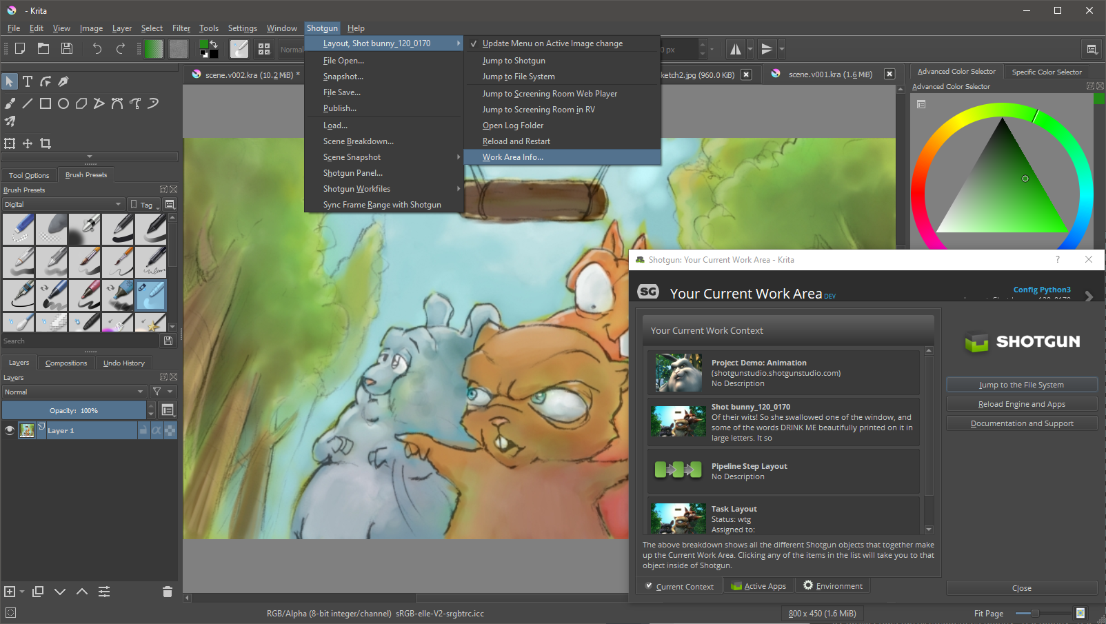Delete the layer with the trash icon
1106x624 pixels.
pyautogui.click(x=167, y=592)
